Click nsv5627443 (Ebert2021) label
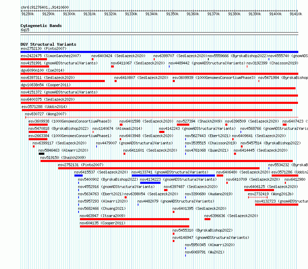Viewport: 308px width, 269px height. click(x=208, y=136)
